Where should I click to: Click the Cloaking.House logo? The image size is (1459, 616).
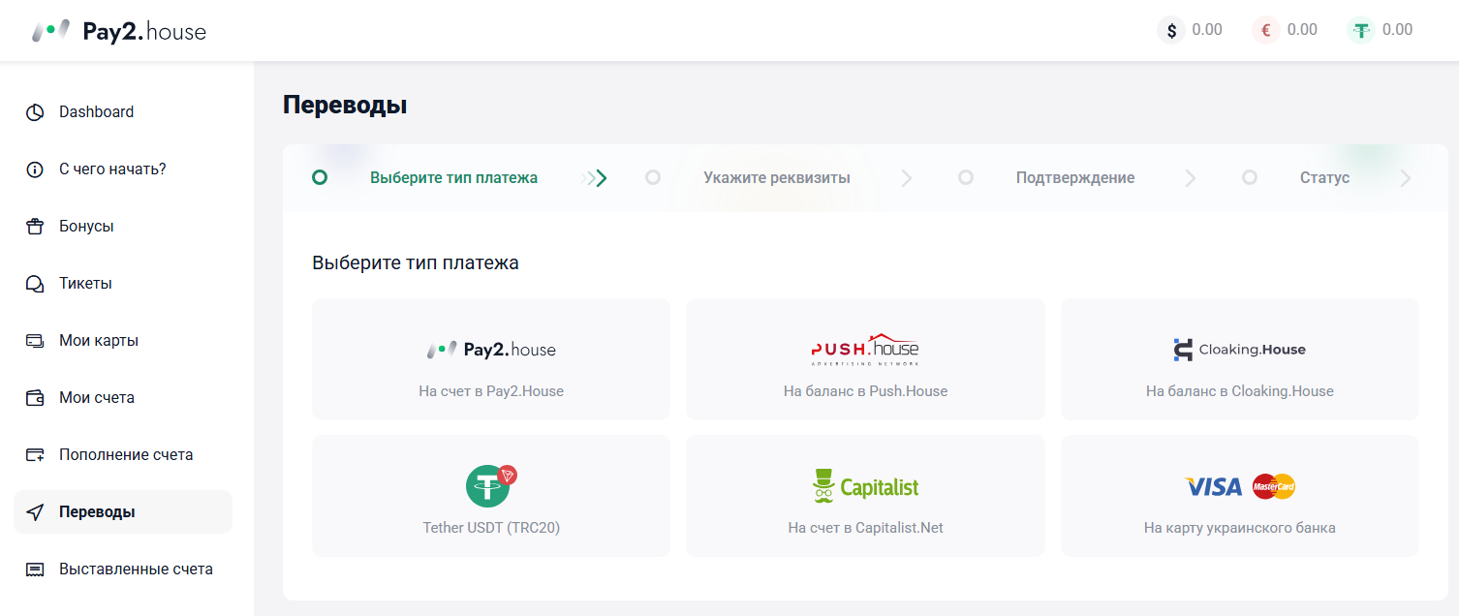pyautogui.click(x=1239, y=350)
